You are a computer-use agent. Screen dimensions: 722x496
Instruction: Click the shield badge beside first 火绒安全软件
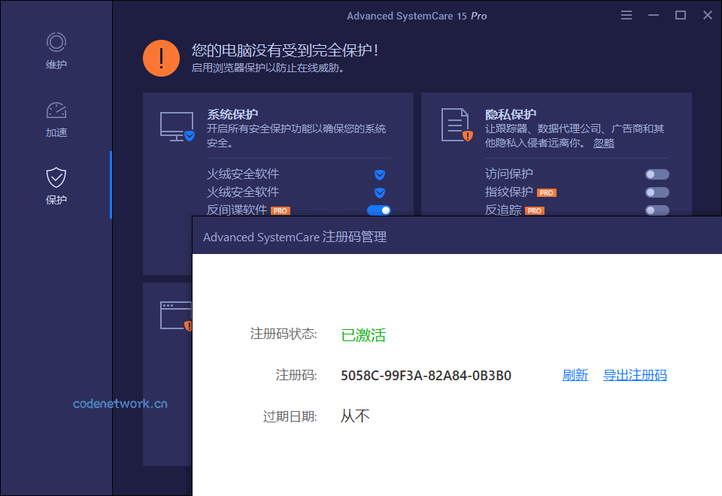click(380, 174)
